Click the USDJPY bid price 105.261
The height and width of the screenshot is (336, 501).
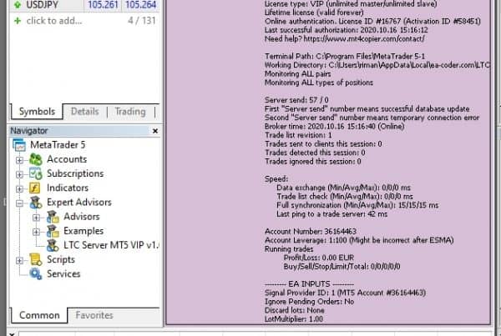tap(103, 4)
